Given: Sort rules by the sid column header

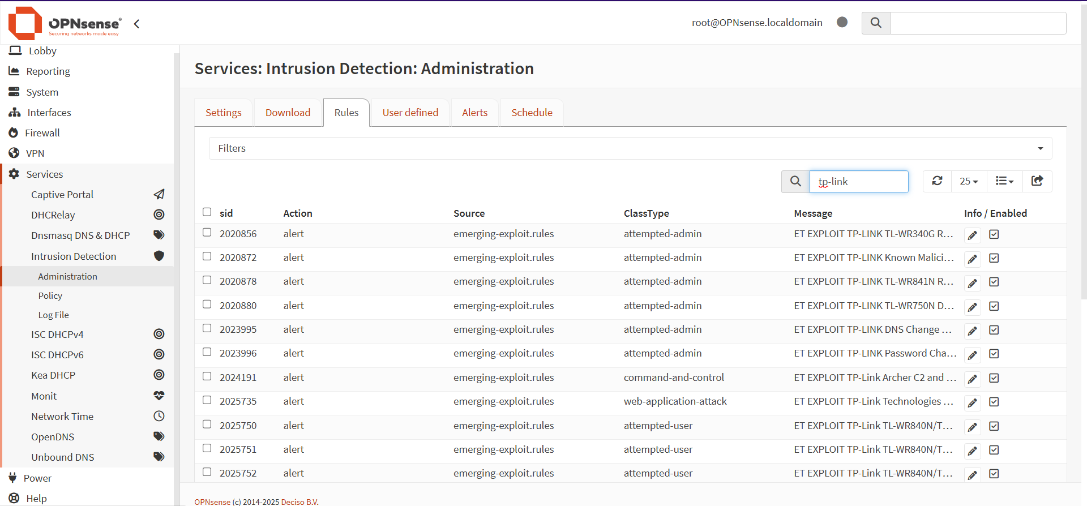Looking at the screenshot, I should (x=226, y=213).
